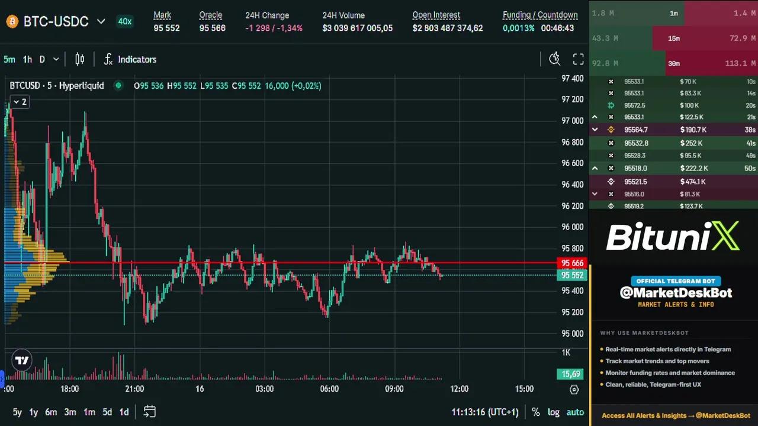Select the 1d date range

tap(124, 412)
